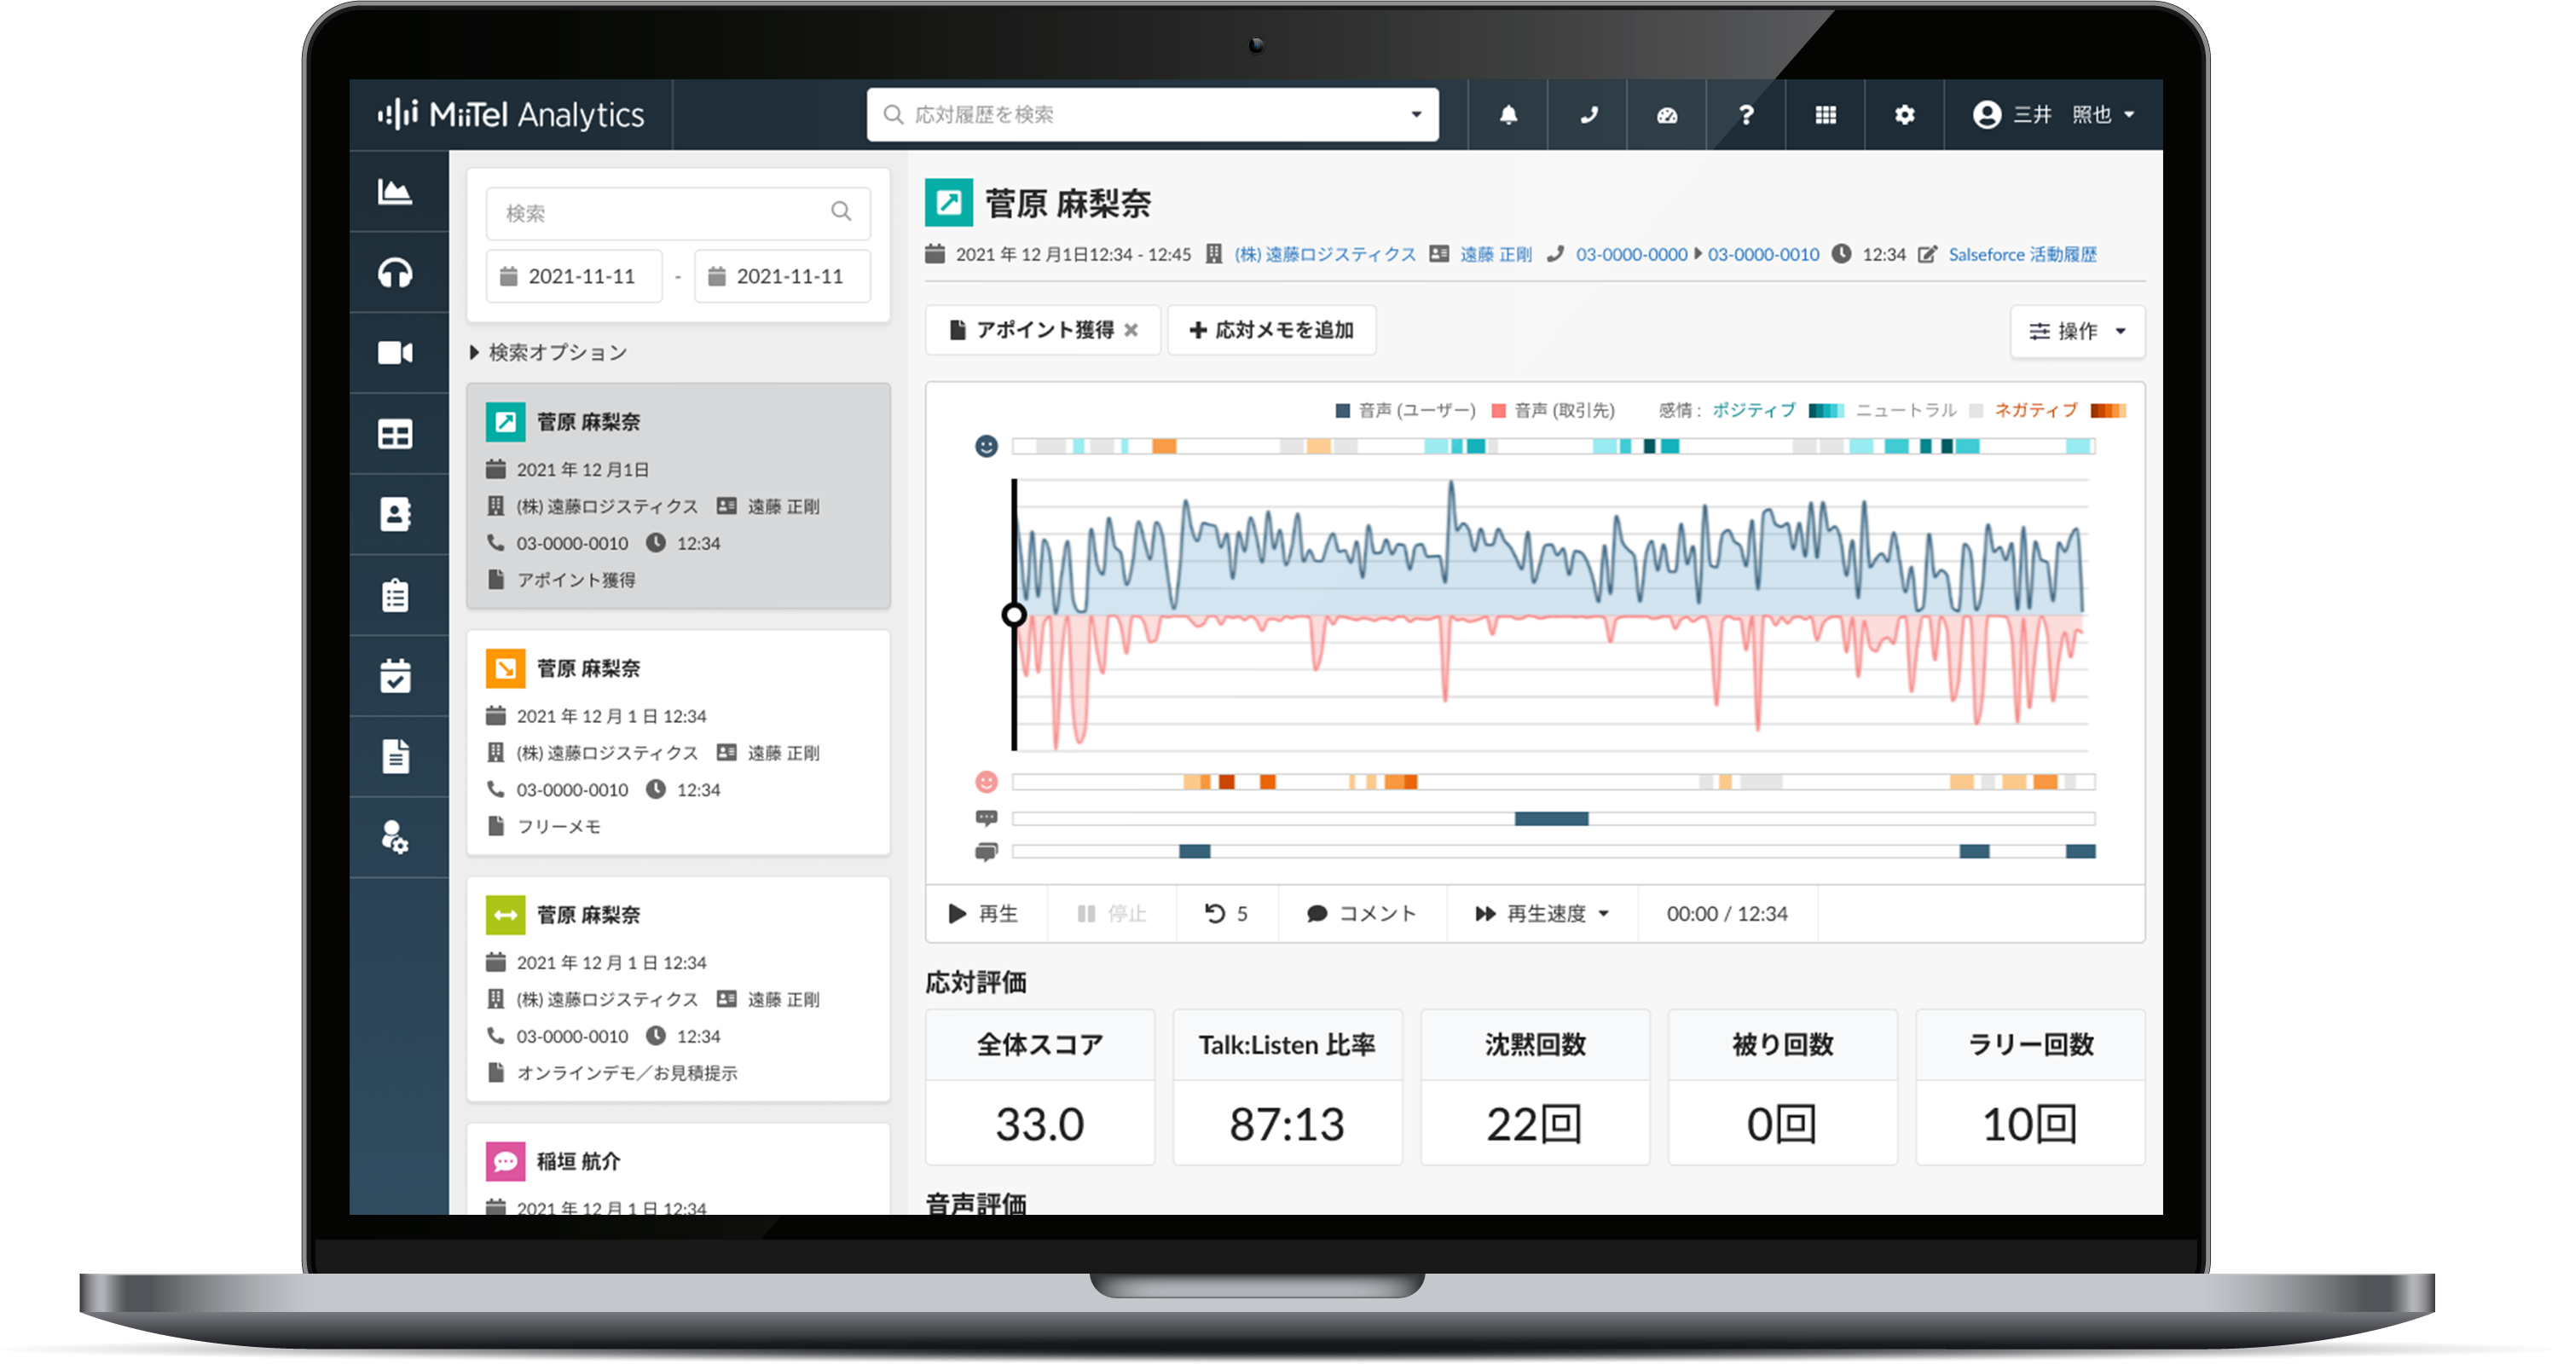The height and width of the screenshot is (1364, 2552).
Task: Click the ポジティブ legend color swatch
Action: point(1826,410)
